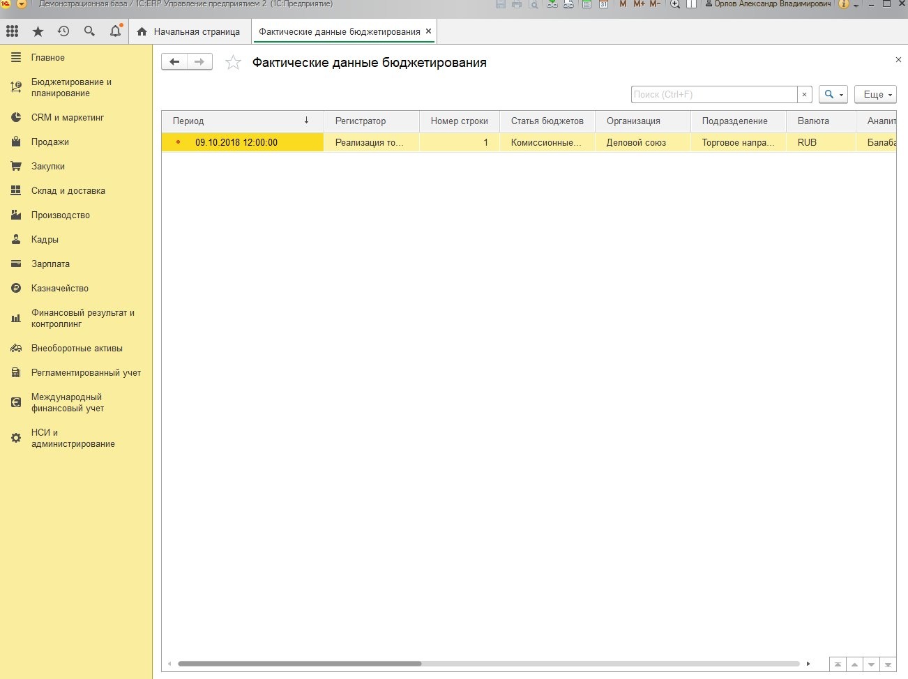Open notifications bell icon
This screenshot has width=908, height=679.
click(116, 31)
